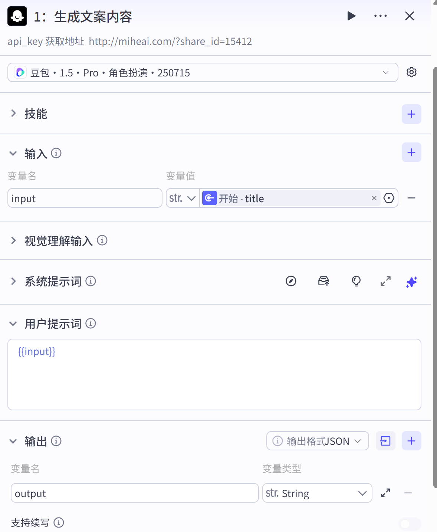The width and height of the screenshot is (437, 532).
Task: Open variable selector hexagon icon
Action: click(x=389, y=198)
